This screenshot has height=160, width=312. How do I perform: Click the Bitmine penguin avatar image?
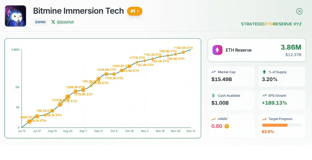(15, 16)
